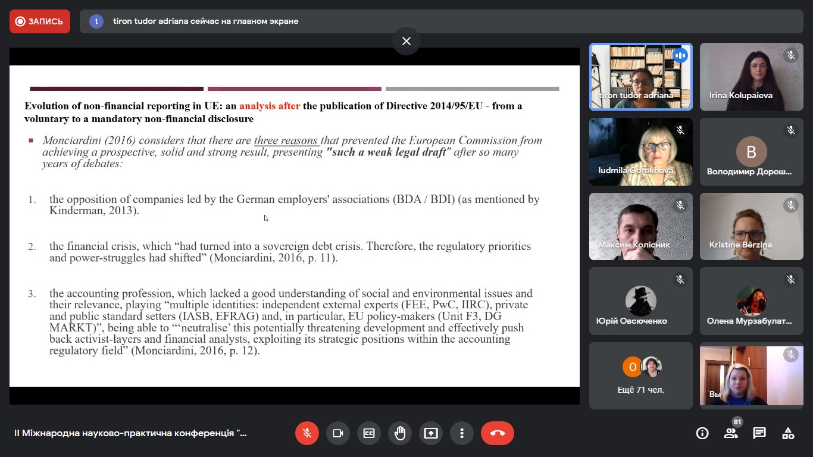Toggle the camera on or off
The image size is (813, 457).
click(x=338, y=433)
